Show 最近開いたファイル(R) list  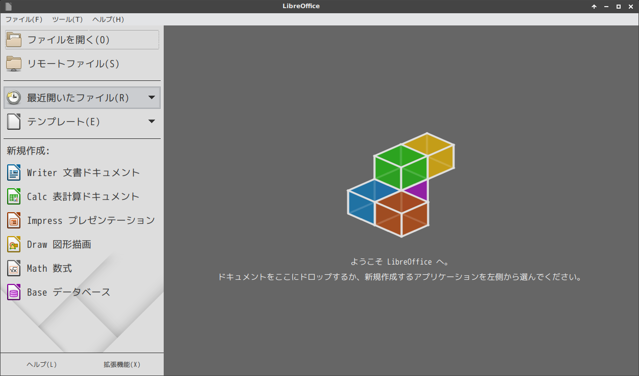(82, 98)
